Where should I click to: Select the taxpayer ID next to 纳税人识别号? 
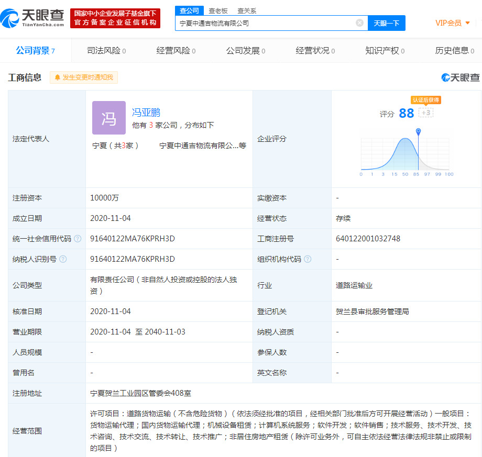(x=133, y=259)
